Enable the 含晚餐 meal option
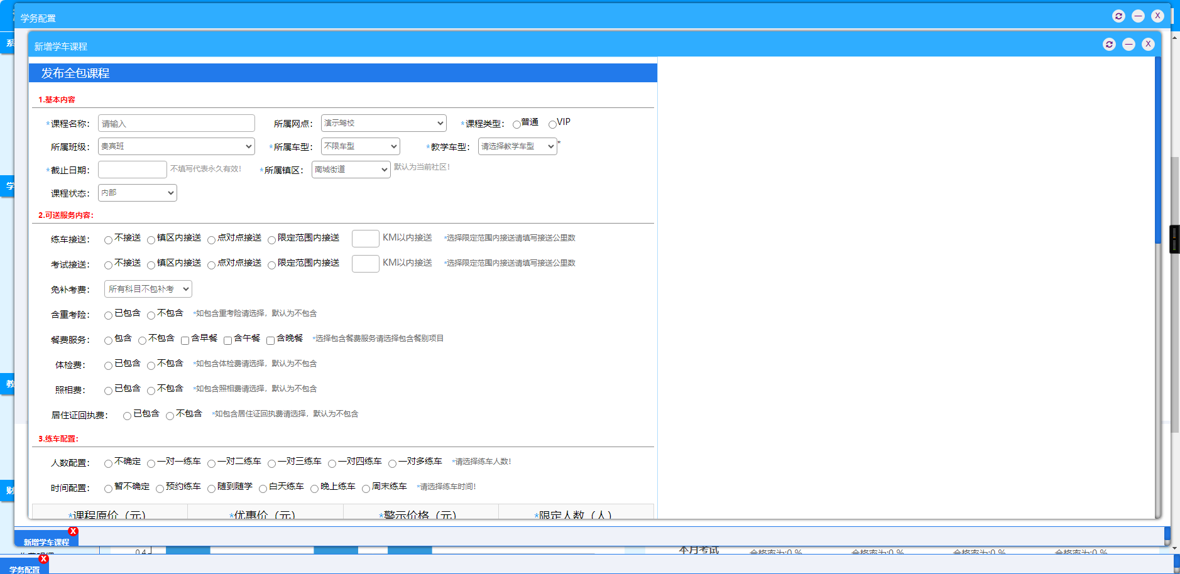 pos(271,340)
